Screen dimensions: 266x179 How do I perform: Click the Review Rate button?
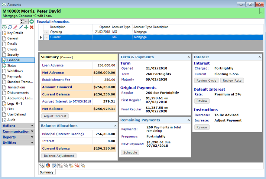click(232, 80)
